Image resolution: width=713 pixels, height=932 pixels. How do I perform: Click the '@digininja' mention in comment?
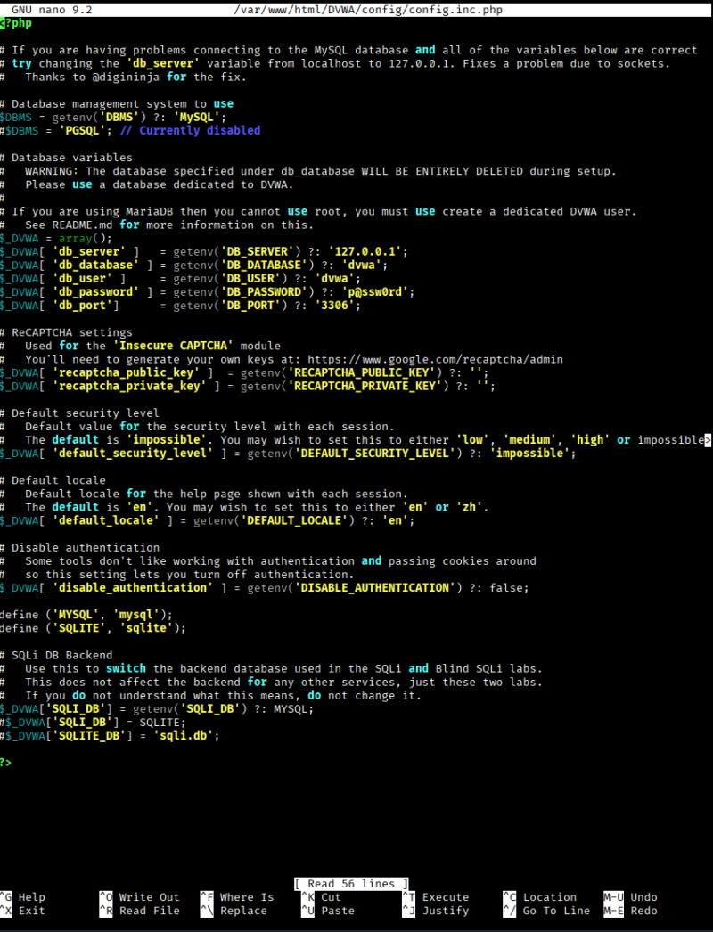pyautogui.click(x=126, y=77)
